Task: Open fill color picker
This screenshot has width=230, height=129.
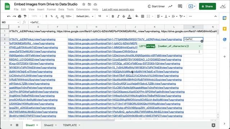Action: 137,16
